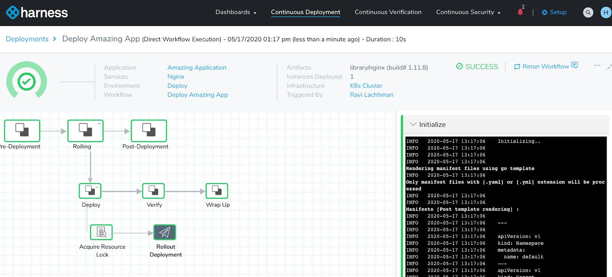This screenshot has height=277, width=612.
Task: Open the Nginx service link
Action: click(176, 77)
